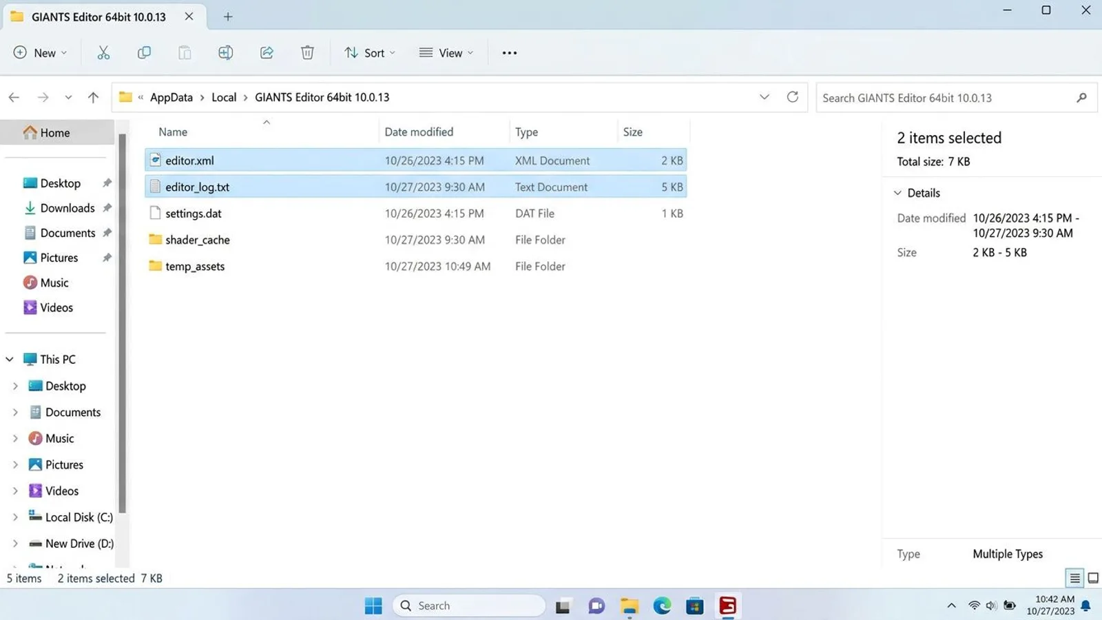
Task: Open New Drive (D:) in navigation pane
Action: 71,544
